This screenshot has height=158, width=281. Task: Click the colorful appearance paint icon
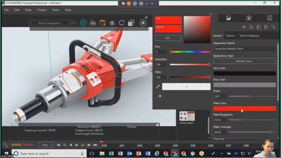[x=112, y=23]
